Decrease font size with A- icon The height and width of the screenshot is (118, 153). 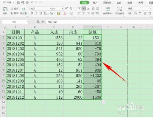[71, 9]
